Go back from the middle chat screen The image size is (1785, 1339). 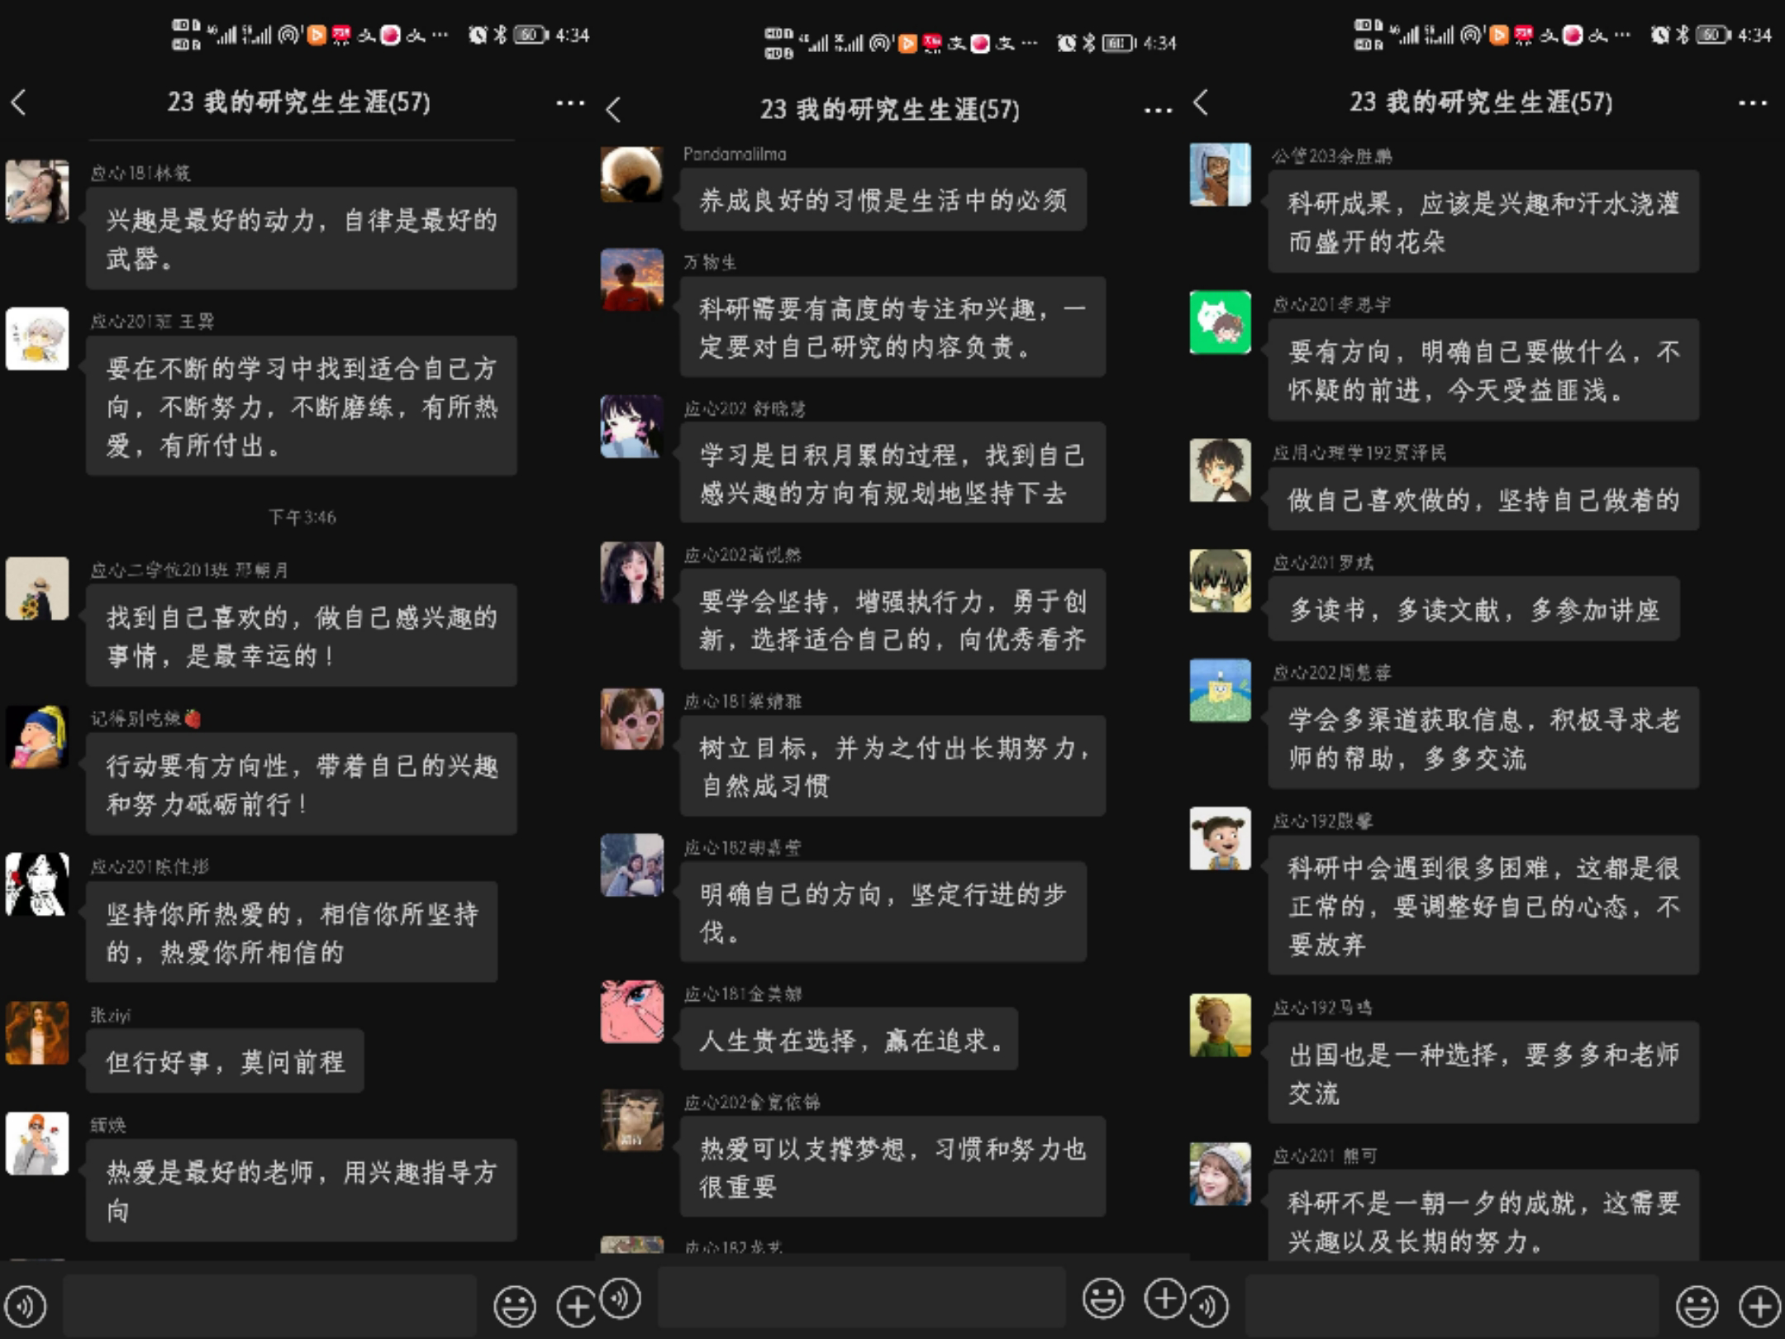(613, 110)
